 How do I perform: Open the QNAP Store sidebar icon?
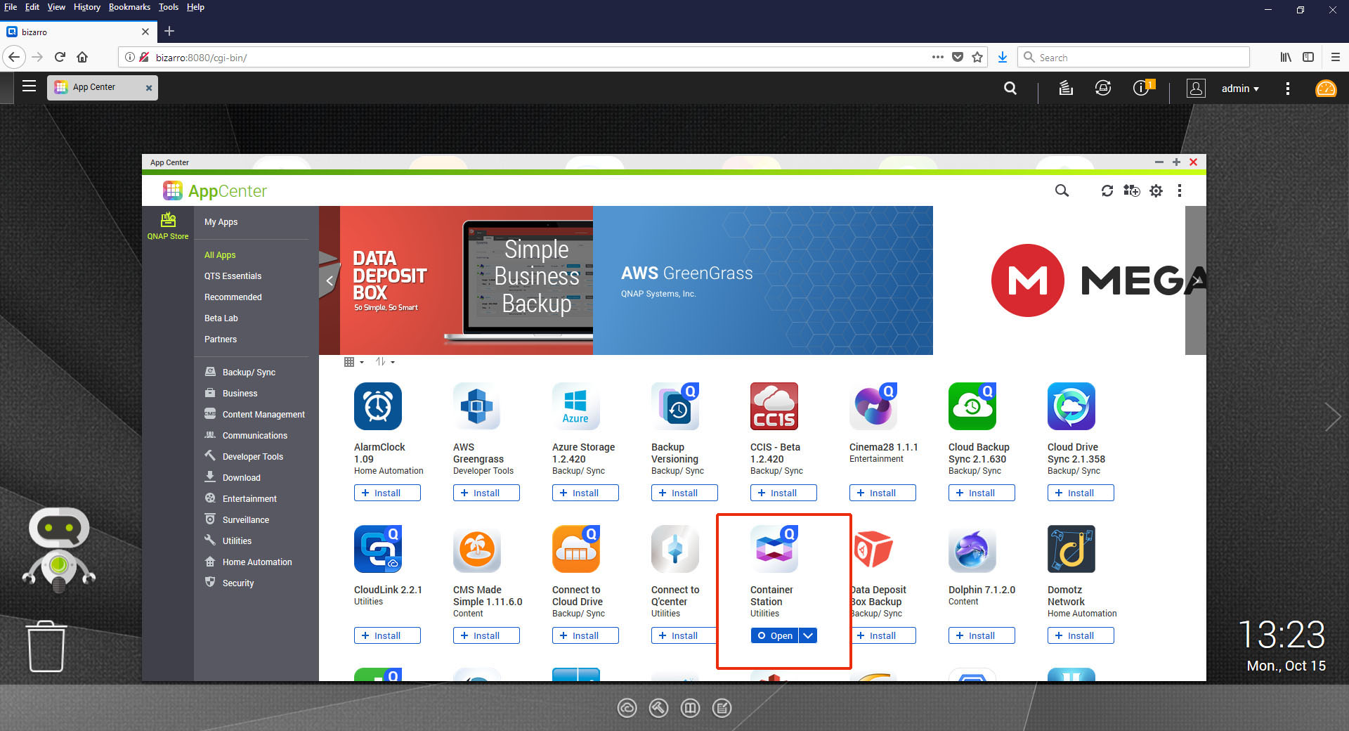168,226
